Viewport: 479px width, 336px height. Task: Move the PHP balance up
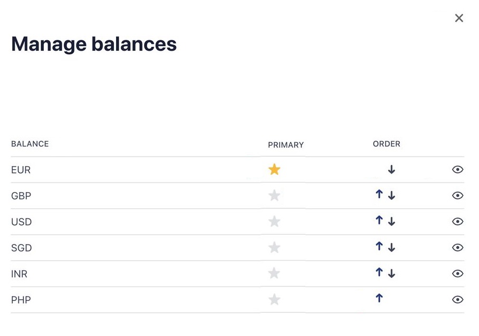379,299
